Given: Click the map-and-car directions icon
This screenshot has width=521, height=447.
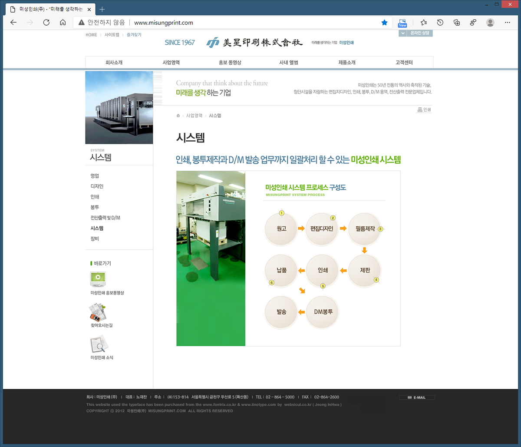Looking at the screenshot, I should (x=98, y=311).
